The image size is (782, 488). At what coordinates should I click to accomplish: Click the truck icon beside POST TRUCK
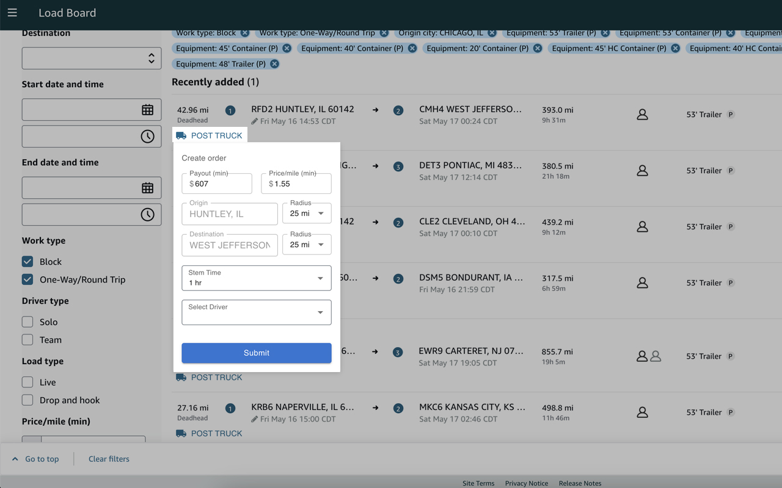pyautogui.click(x=181, y=135)
